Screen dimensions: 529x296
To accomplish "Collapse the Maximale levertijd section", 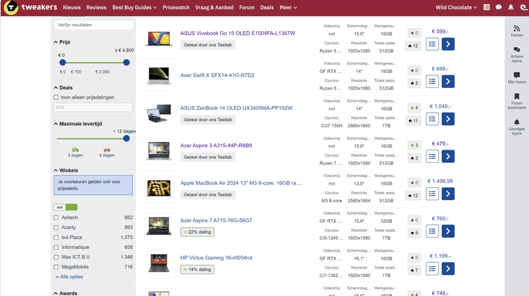I will coord(78,124).
